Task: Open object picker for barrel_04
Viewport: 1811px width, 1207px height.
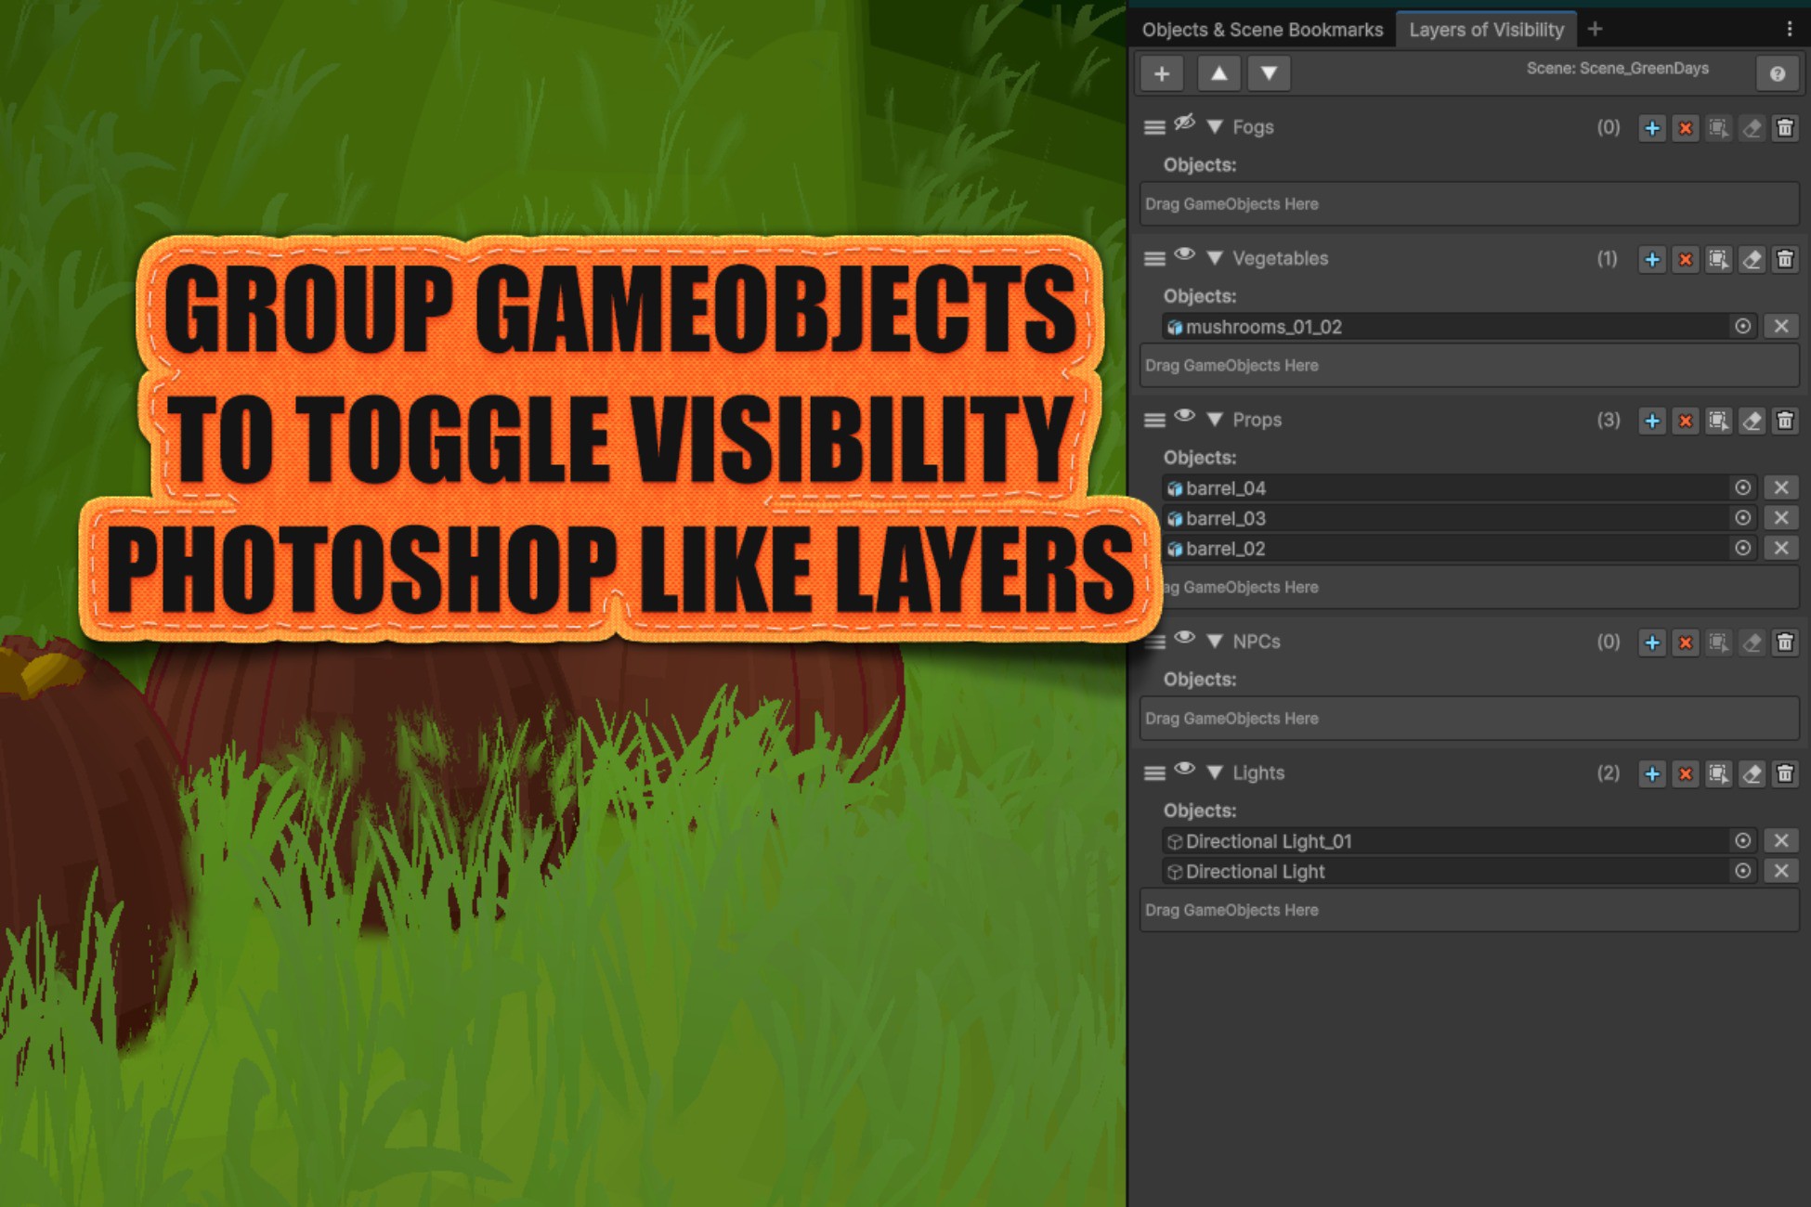Action: pyautogui.click(x=1742, y=488)
